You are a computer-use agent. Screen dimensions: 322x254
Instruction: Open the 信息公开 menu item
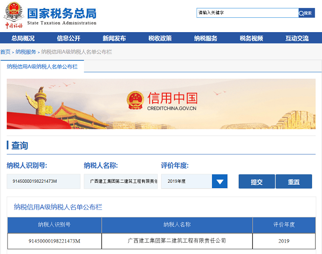(x=68, y=39)
